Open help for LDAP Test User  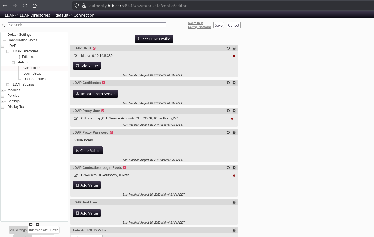click(234, 202)
